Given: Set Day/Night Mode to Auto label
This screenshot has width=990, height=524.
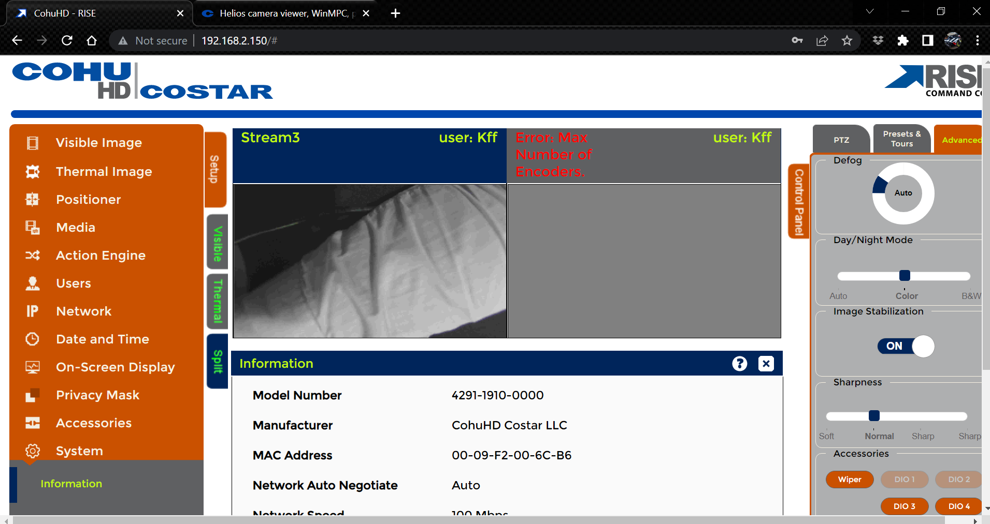Looking at the screenshot, I should [x=838, y=296].
